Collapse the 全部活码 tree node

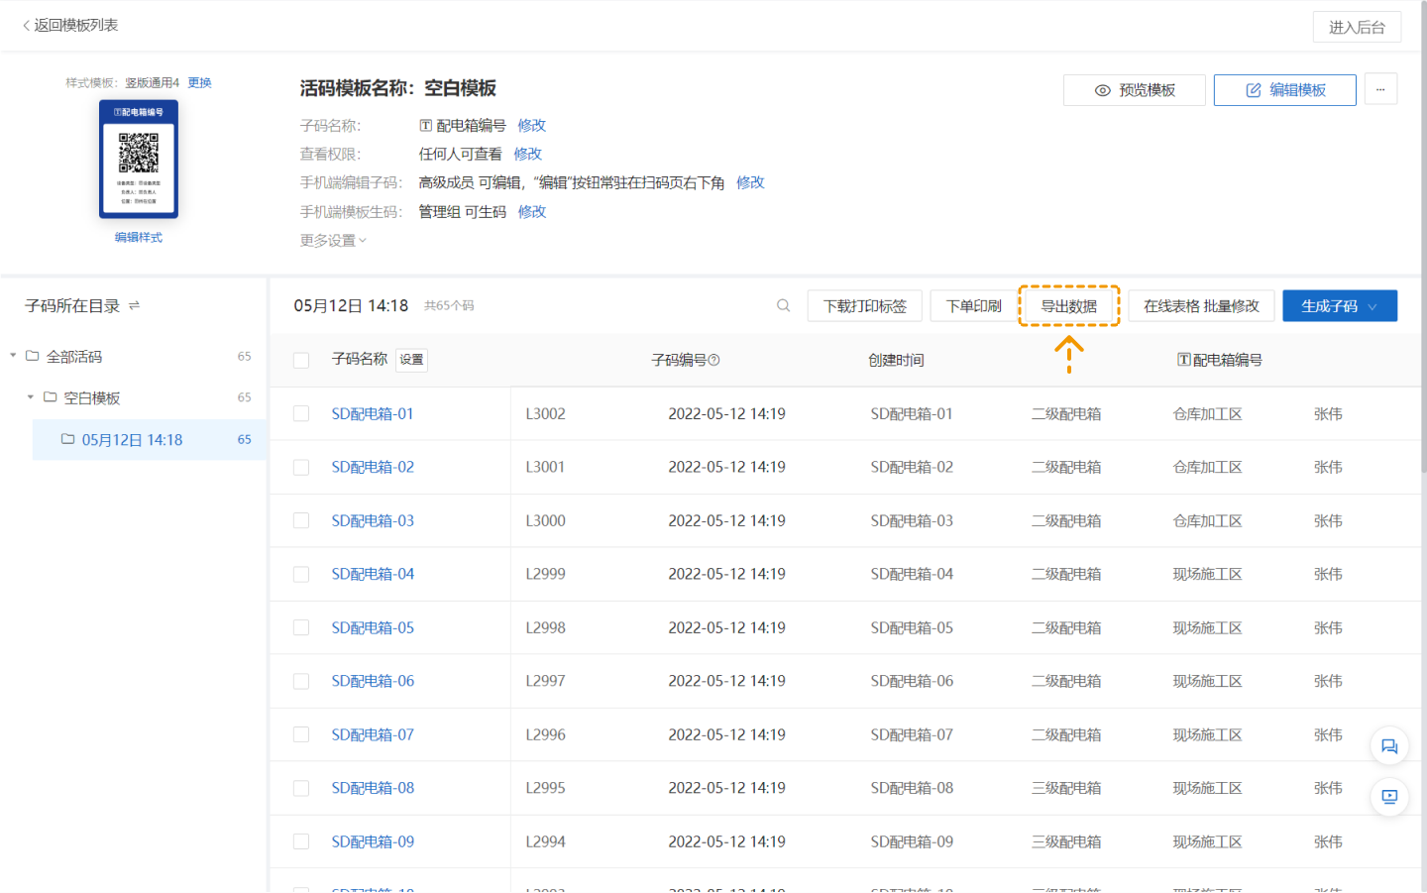coord(14,356)
